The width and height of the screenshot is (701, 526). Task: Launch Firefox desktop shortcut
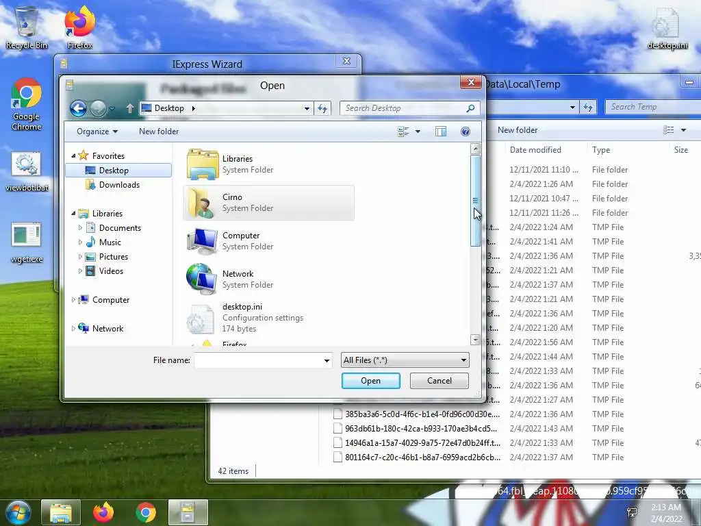click(79, 27)
